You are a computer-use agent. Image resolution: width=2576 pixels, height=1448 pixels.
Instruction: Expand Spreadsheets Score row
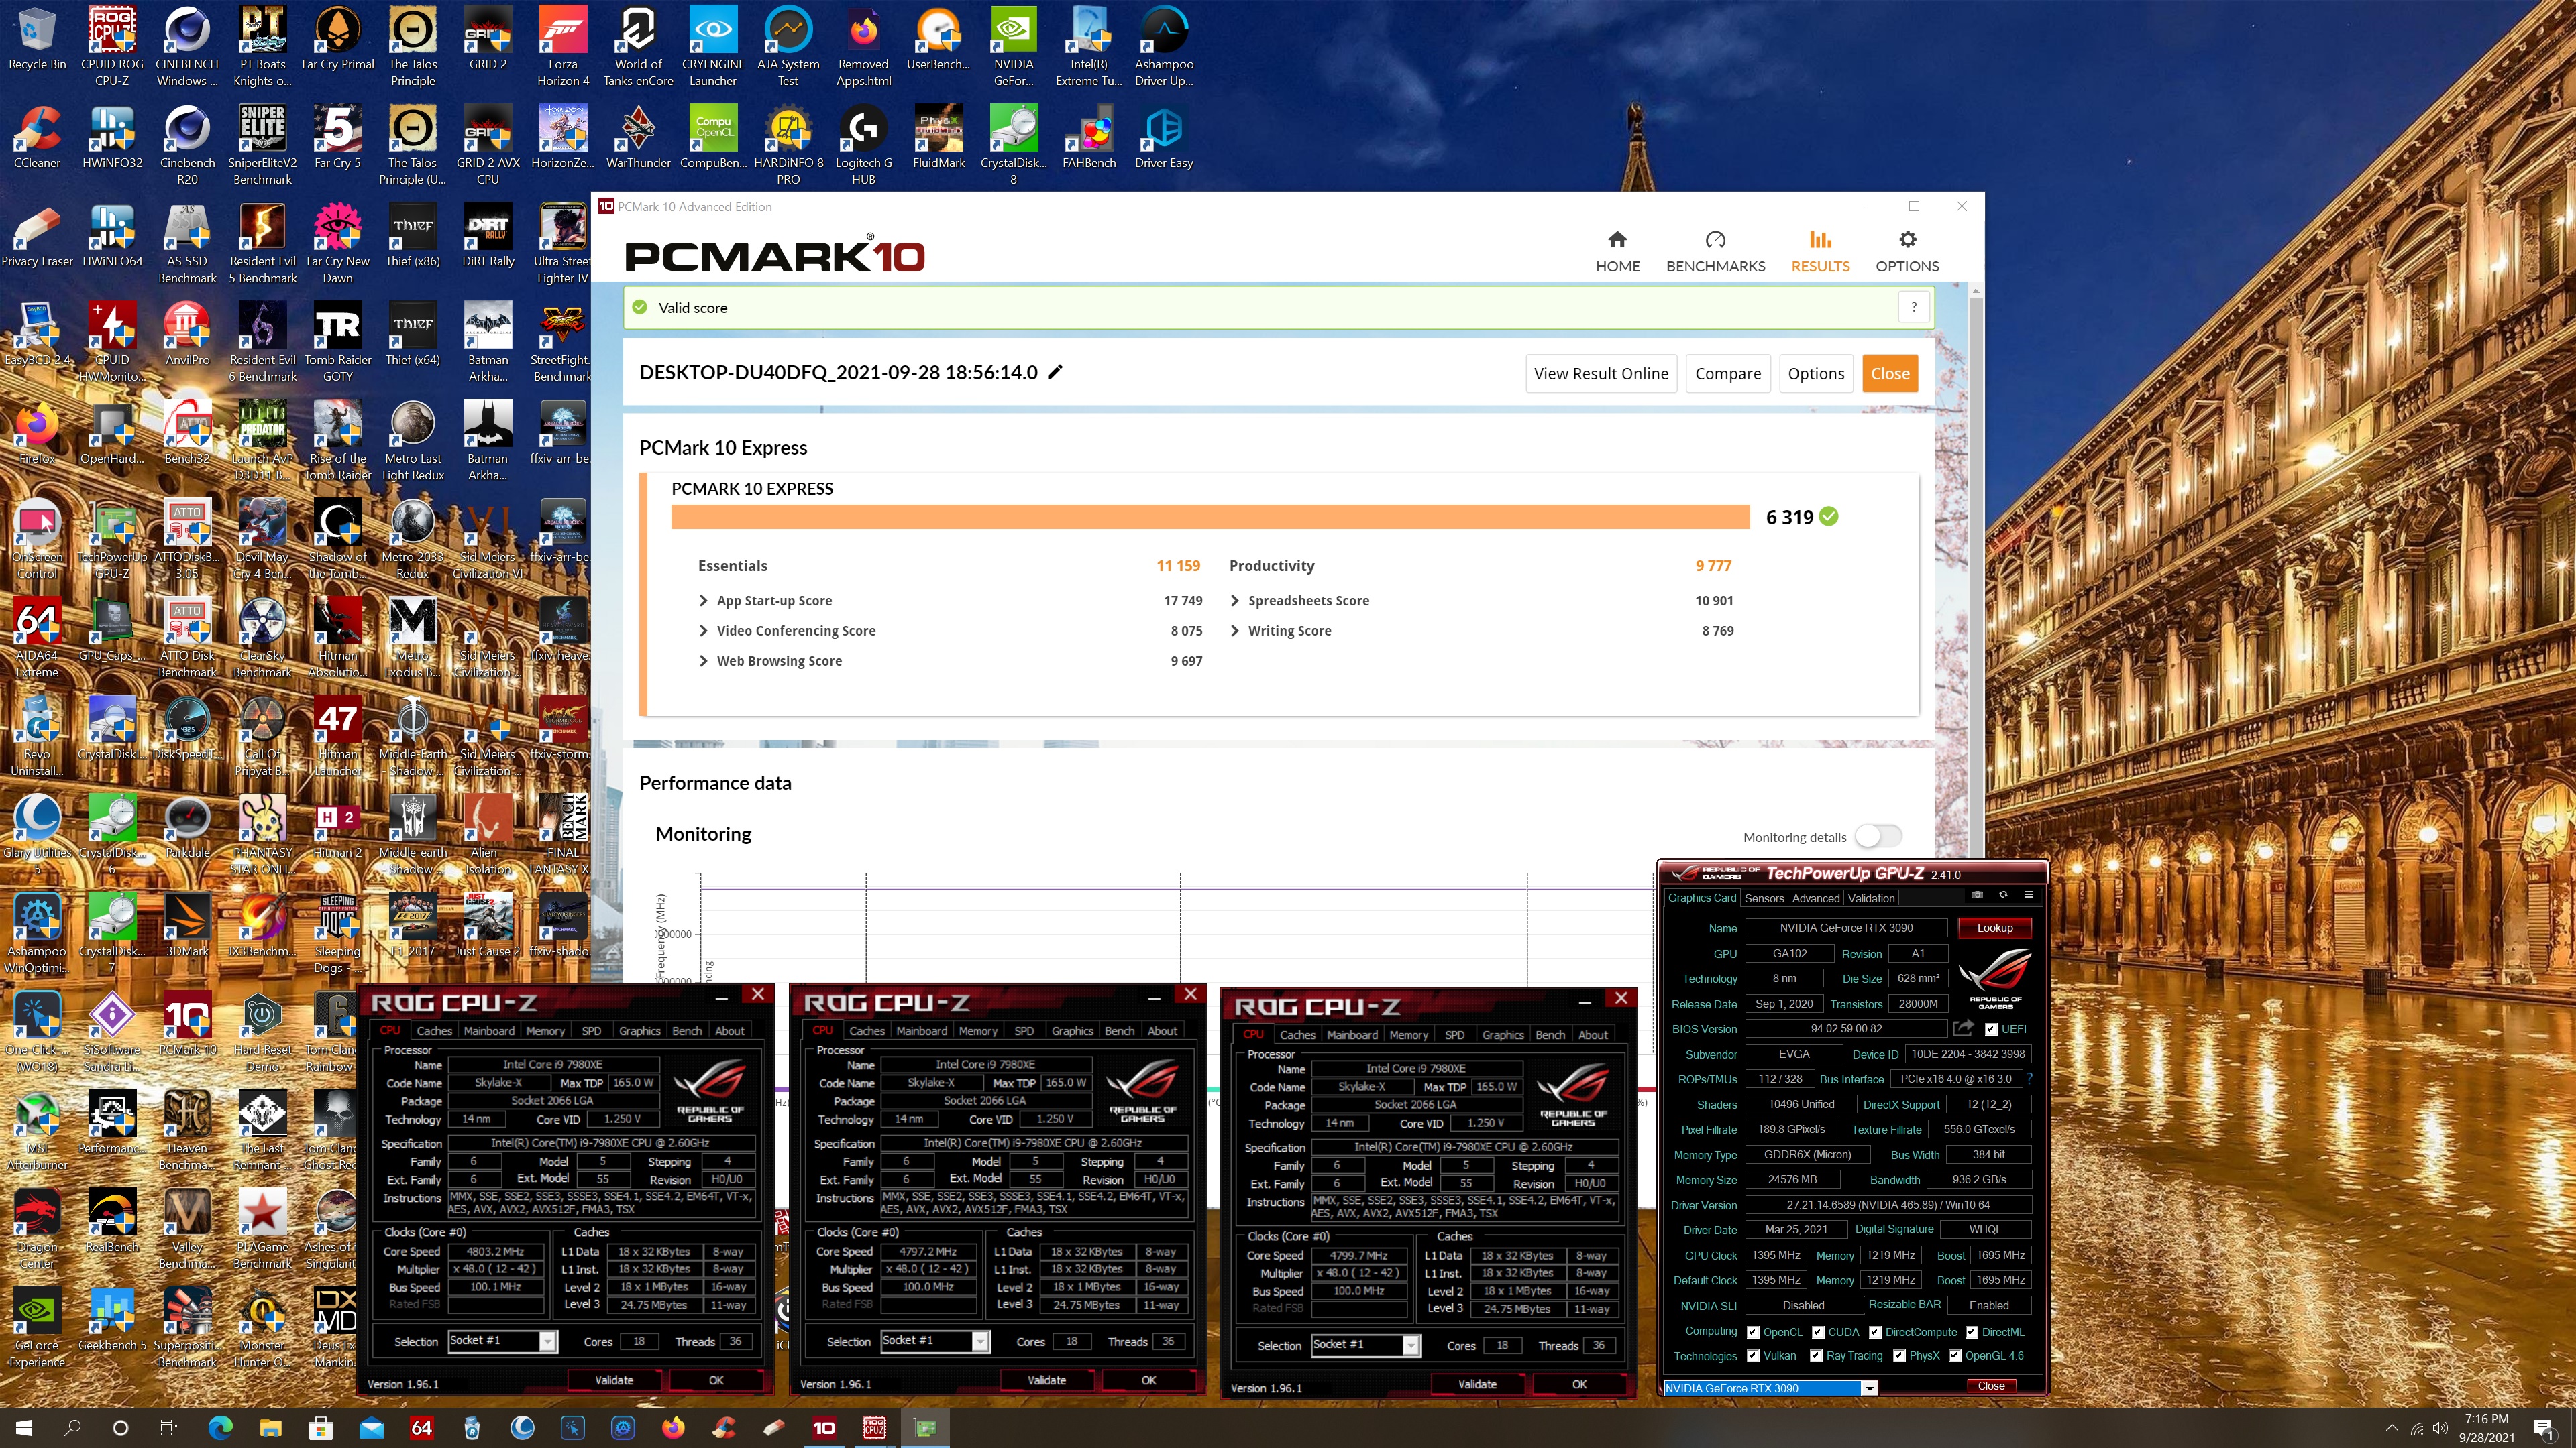tap(1234, 601)
